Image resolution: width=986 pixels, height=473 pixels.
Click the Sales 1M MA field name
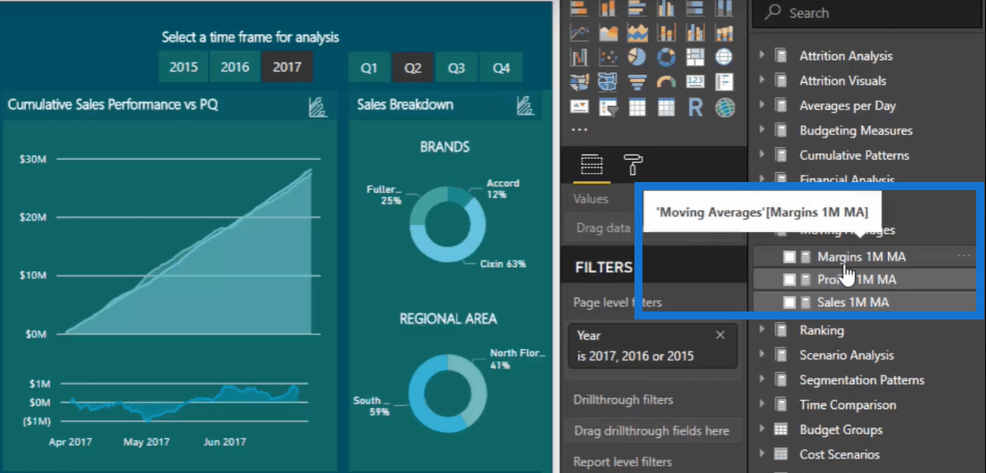tap(853, 303)
